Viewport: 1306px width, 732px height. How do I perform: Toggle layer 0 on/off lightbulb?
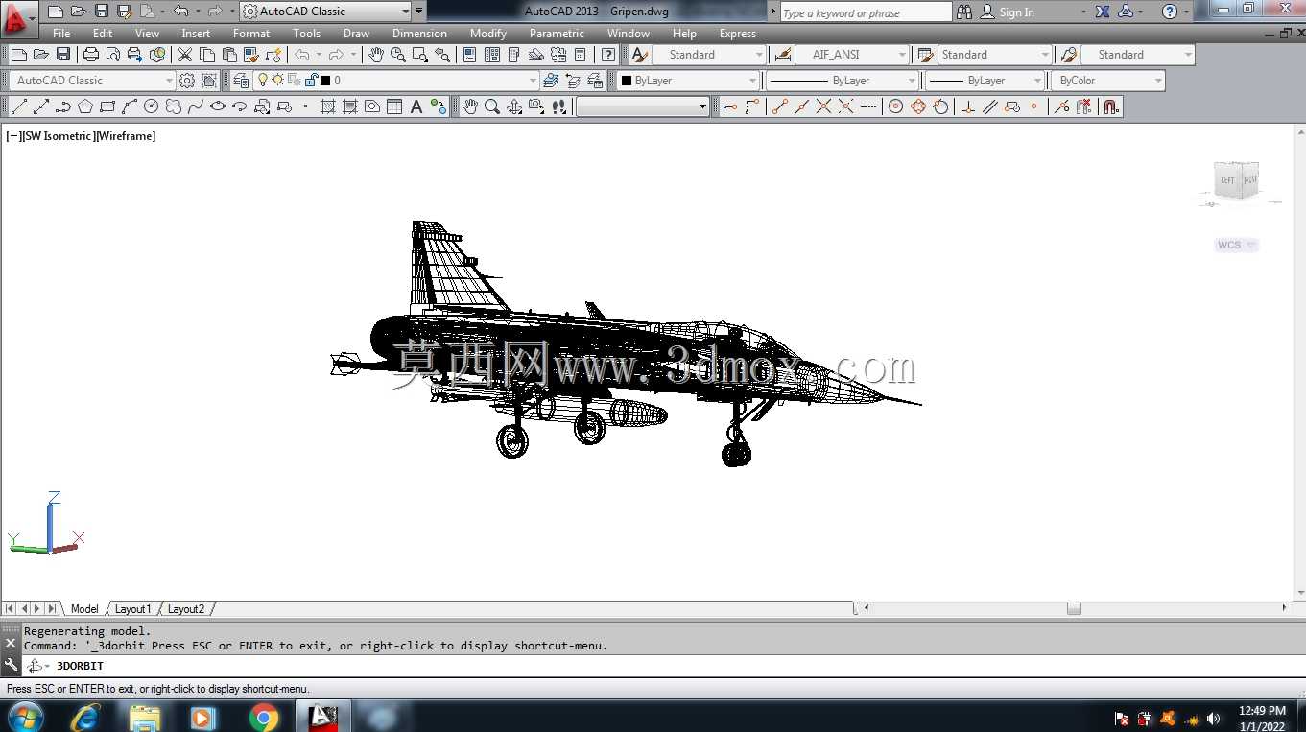[x=263, y=81]
